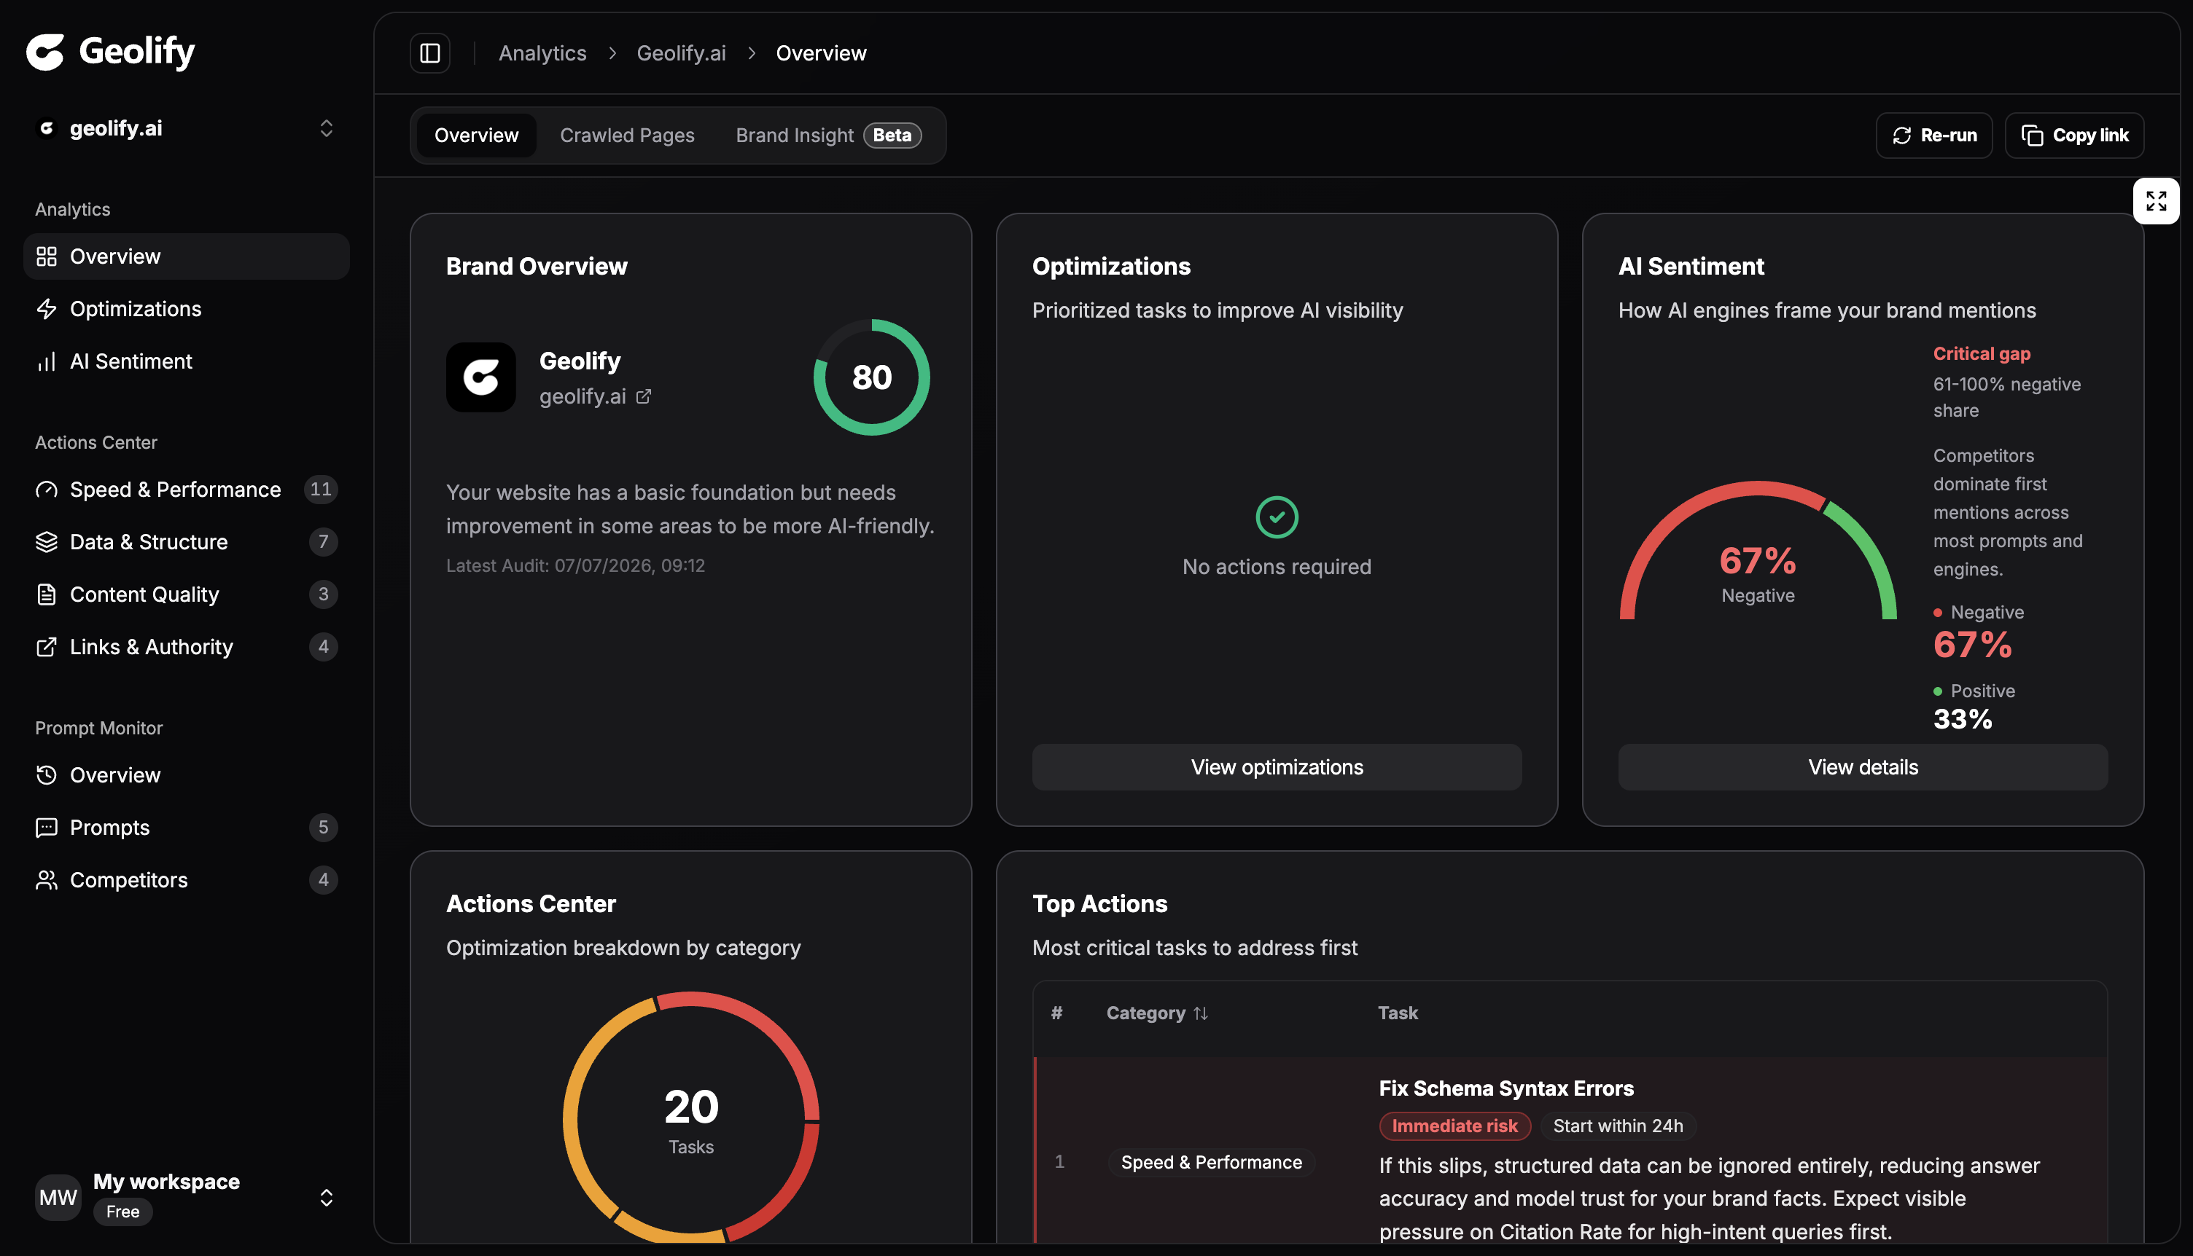This screenshot has height=1256, width=2193.
Task: Open AI Sentiment in the sidebar
Action: [187, 361]
